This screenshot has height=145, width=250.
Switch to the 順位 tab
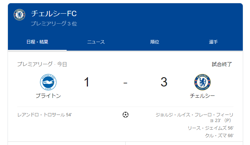[155, 42]
